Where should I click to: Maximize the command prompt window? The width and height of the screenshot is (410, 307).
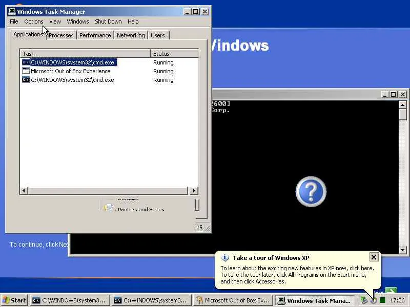[x=393, y=95]
